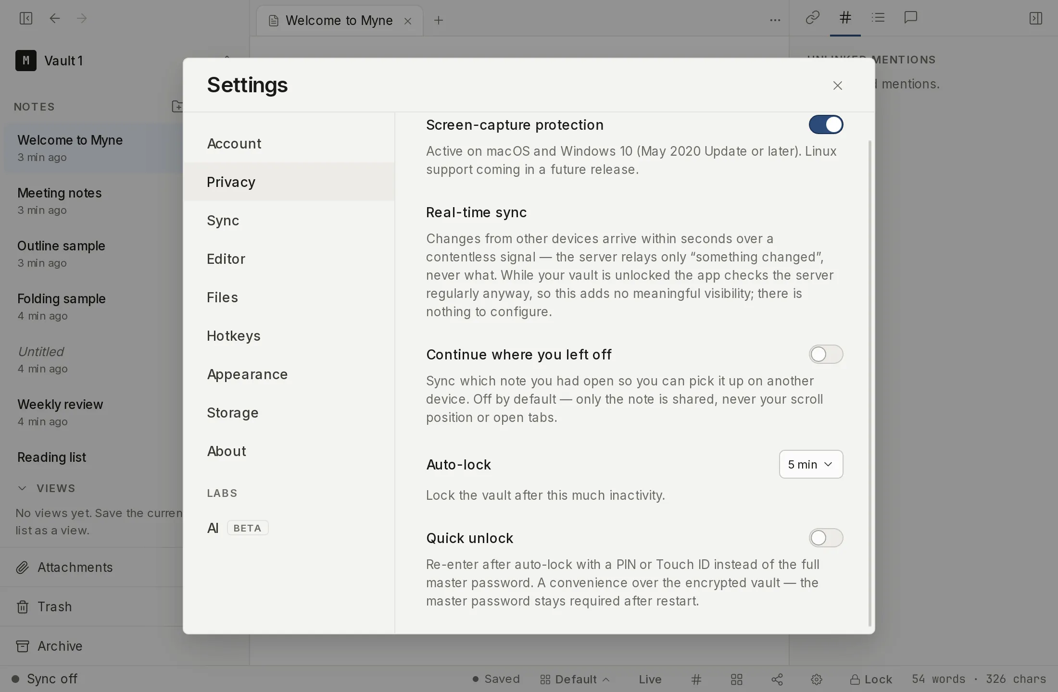Open the Meeting notes note
The image size is (1058, 692).
pos(93,201)
